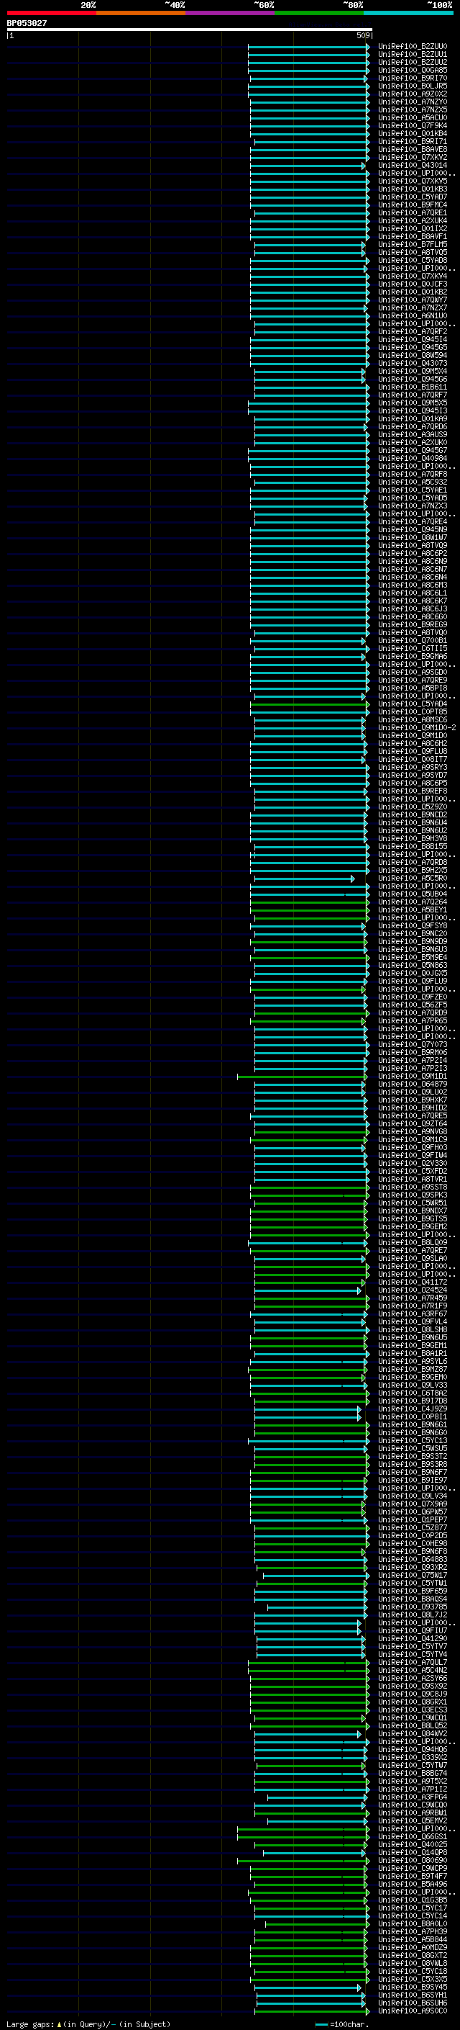Click the green ~80% identity legend segment
The image size is (460, 2030).
(319, 13)
